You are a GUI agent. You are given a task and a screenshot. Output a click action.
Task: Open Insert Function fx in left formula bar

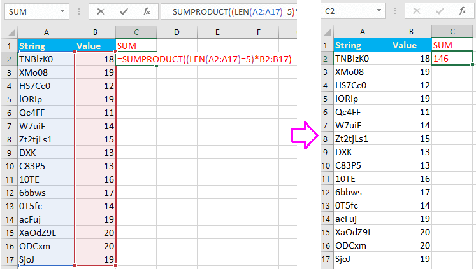click(x=146, y=11)
